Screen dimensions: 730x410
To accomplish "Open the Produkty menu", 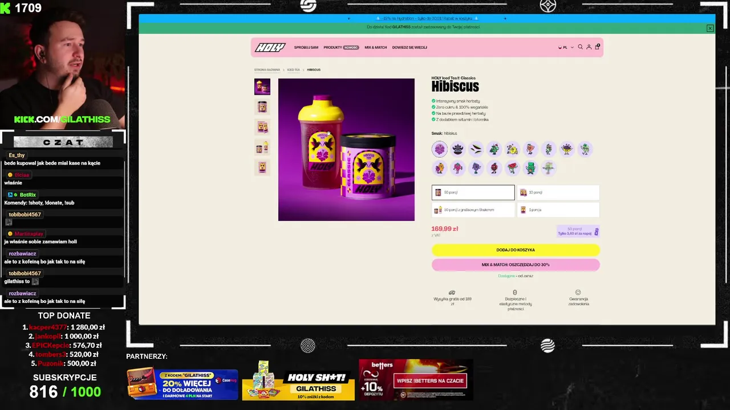I will [341, 47].
